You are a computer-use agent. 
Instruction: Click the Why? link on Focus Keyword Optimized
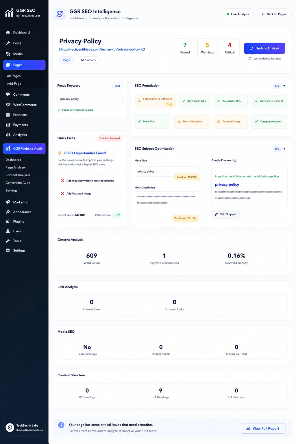[169, 104]
